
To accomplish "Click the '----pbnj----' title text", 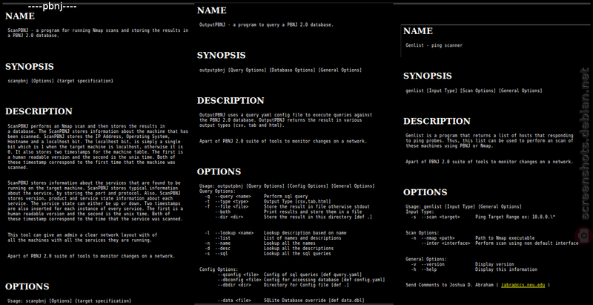I will [x=52, y=7].
